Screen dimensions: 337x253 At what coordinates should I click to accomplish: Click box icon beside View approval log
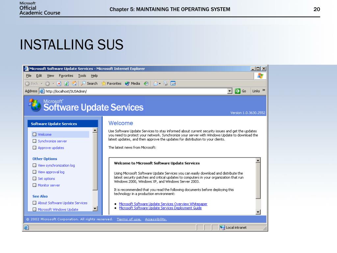click(34, 172)
